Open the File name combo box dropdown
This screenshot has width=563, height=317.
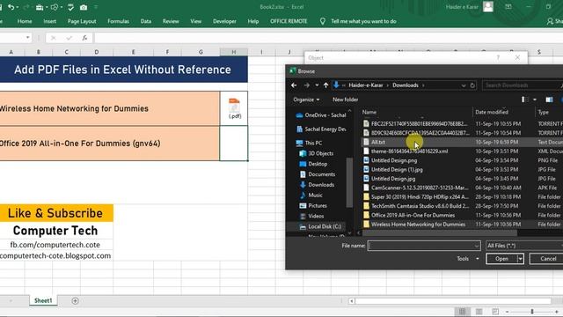coord(477,246)
